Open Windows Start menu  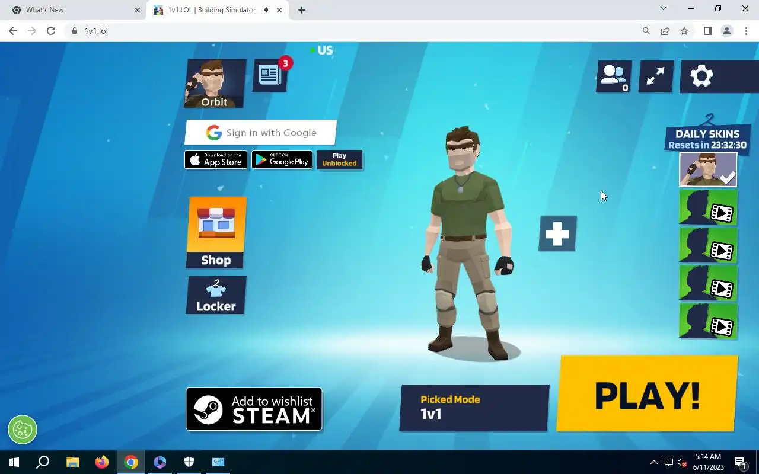click(14, 462)
